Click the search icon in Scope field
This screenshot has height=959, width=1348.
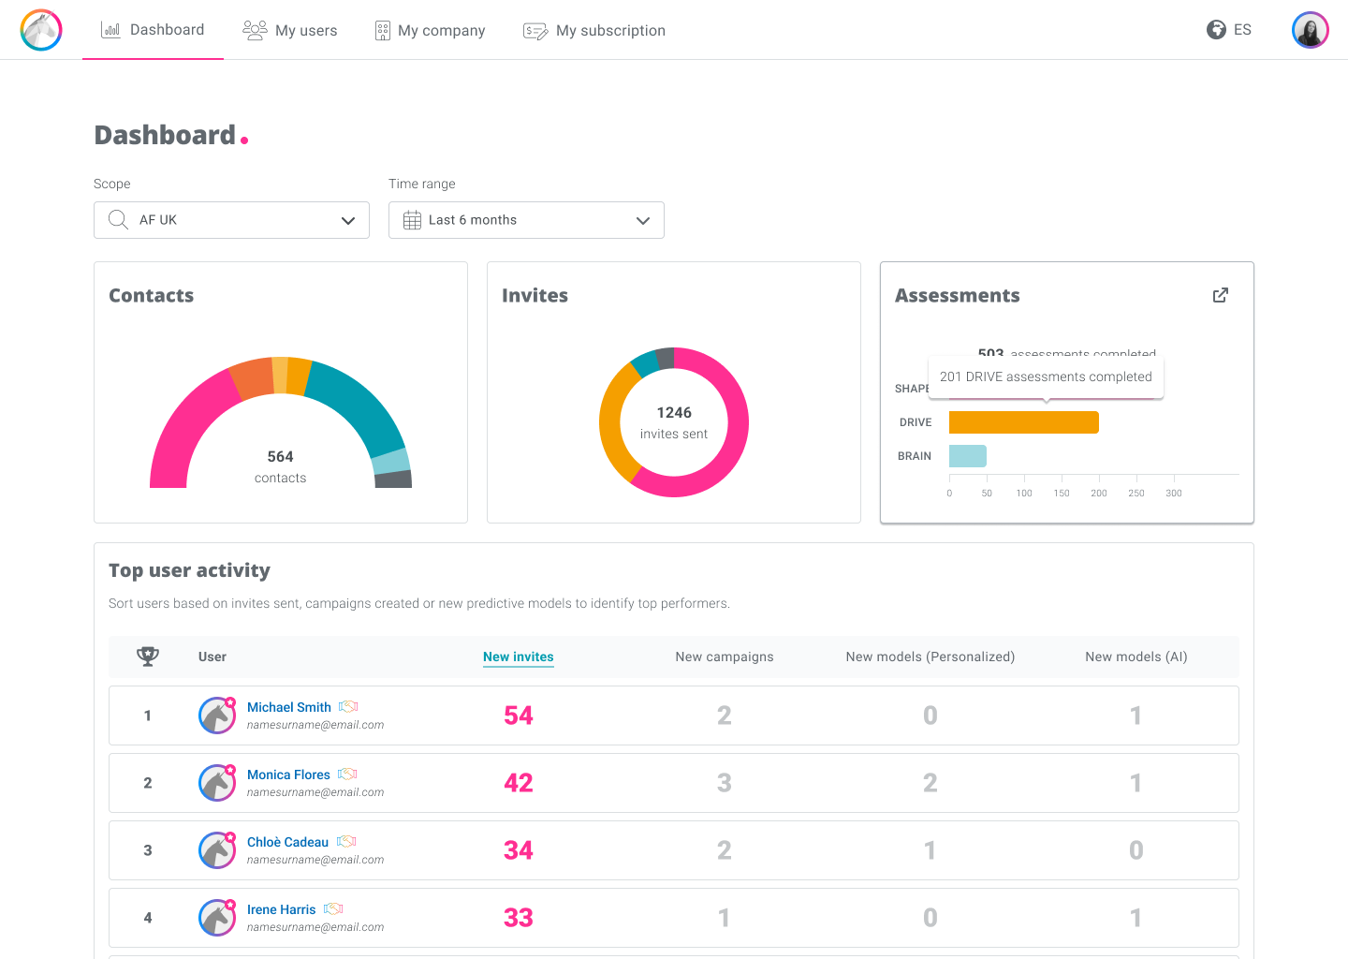click(x=118, y=220)
